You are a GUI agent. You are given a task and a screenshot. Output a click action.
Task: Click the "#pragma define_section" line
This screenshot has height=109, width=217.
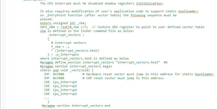click(x=100, y=62)
